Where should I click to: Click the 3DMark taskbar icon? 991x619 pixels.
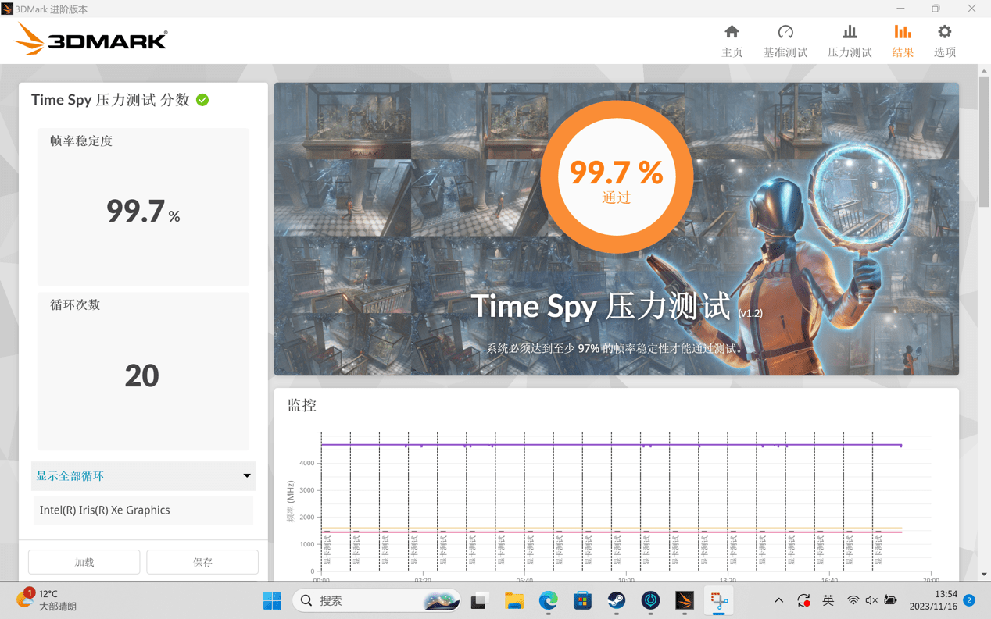pyautogui.click(x=685, y=600)
